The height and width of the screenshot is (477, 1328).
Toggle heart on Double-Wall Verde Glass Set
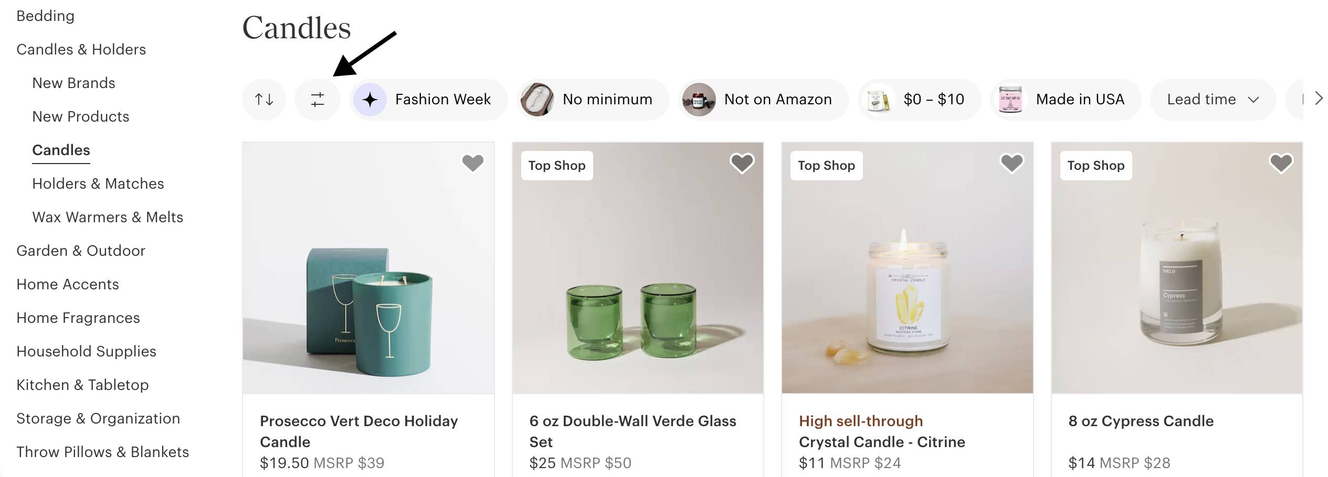coord(742,163)
